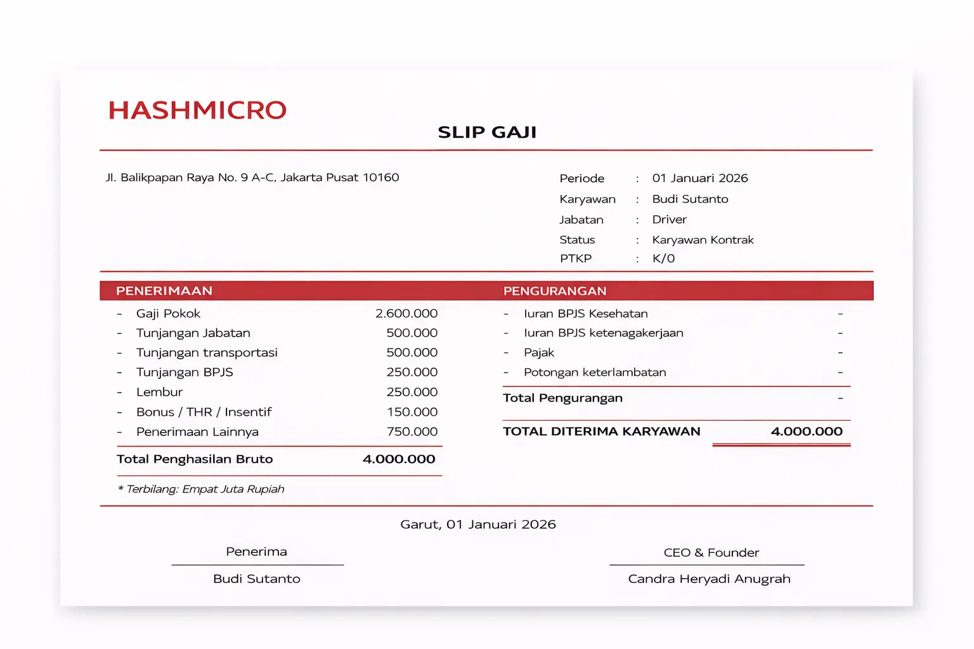Click the HASHMICRO logo

pyautogui.click(x=197, y=110)
